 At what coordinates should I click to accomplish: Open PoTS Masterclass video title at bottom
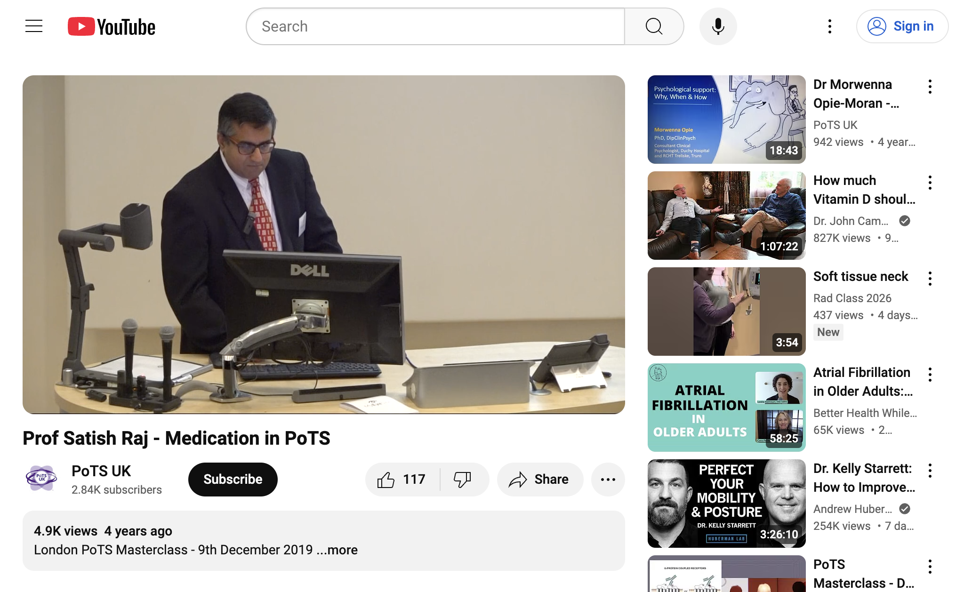point(864,574)
